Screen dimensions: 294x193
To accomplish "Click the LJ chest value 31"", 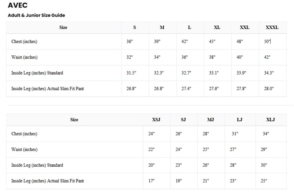I will [x=235, y=134].
